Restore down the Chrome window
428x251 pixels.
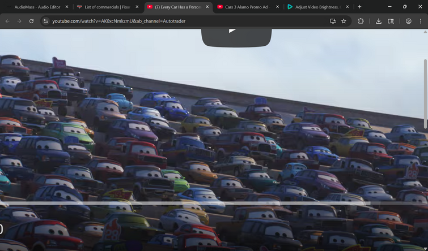pyautogui.click(x=405, y=7)
